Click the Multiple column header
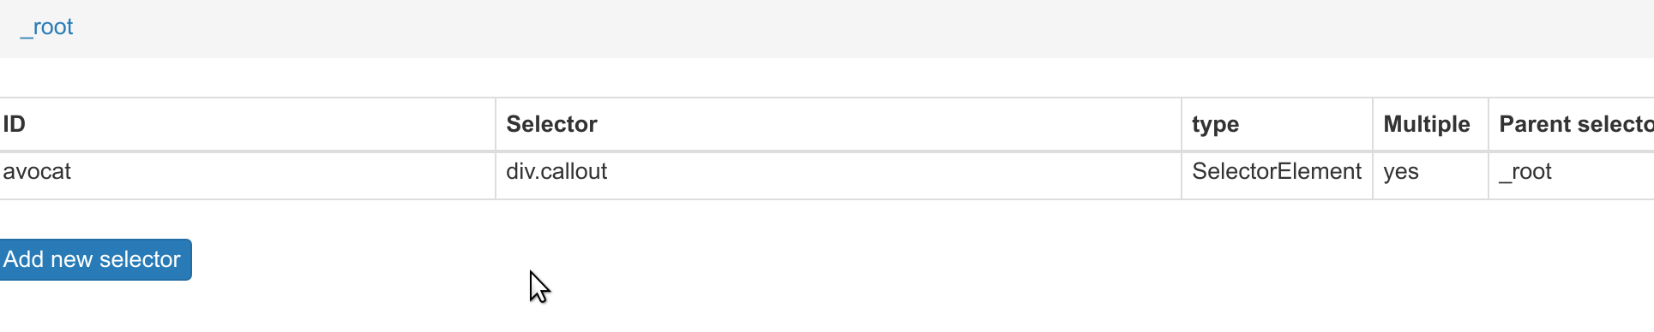This screenshot has height=332, width=1654. pyautogui.click(x=1427, y=124)
